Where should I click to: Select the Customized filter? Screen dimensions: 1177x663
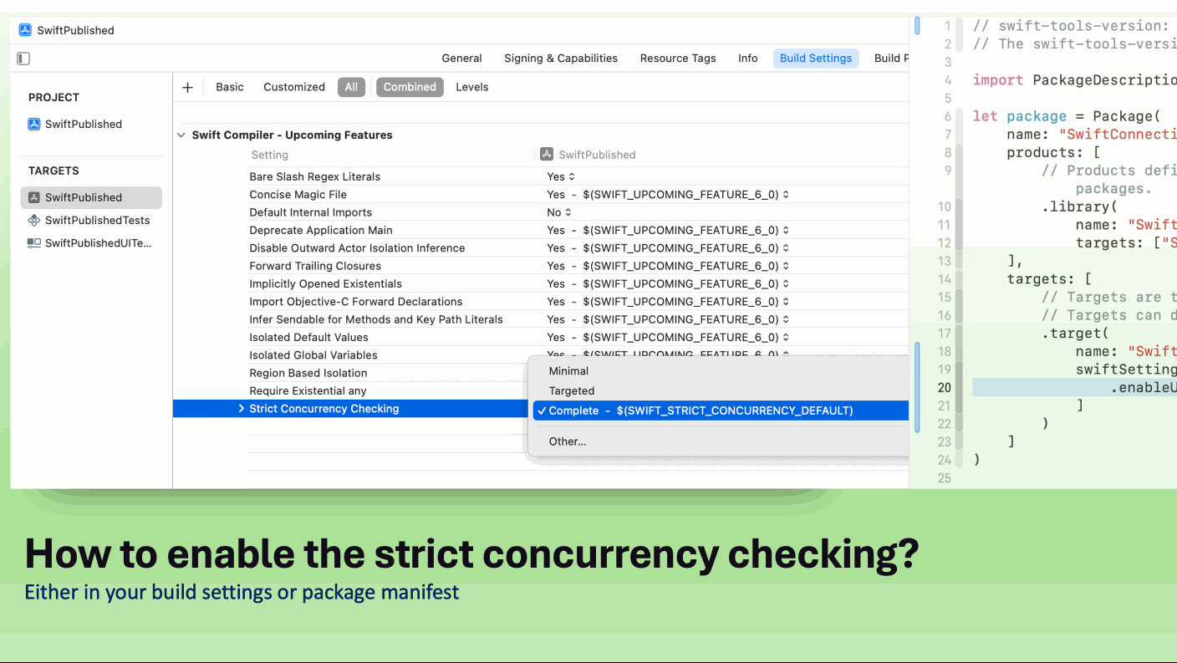[294, 87]
